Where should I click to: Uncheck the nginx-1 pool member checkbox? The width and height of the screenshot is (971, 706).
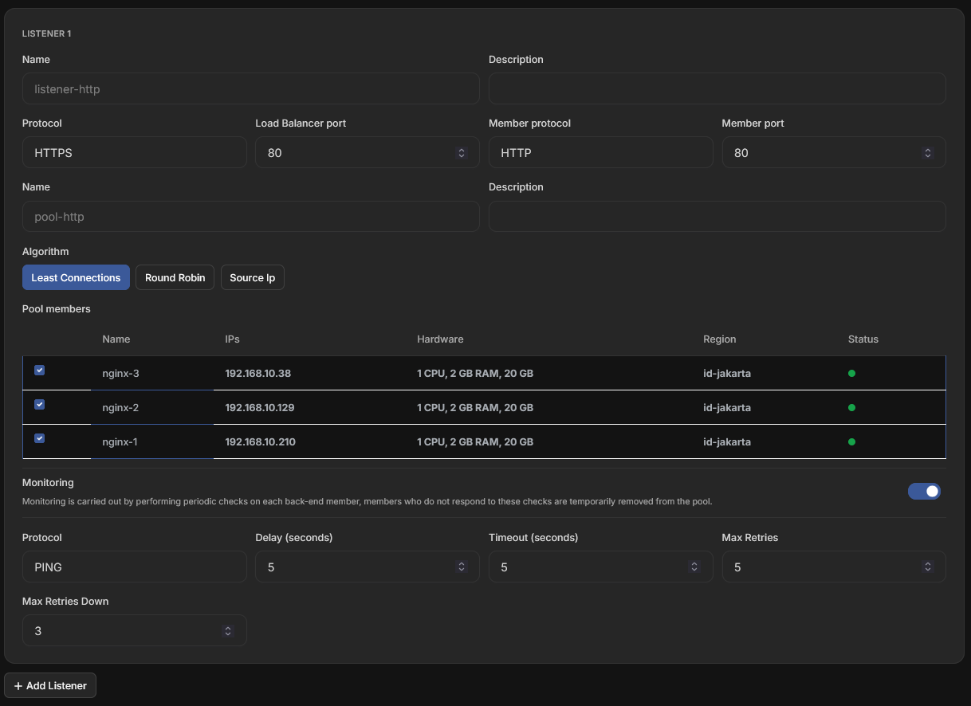pos(39,438)
